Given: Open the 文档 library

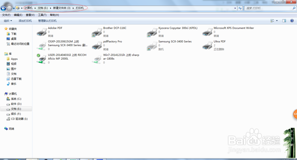Looking at the screenshot, I should [12, 74].
